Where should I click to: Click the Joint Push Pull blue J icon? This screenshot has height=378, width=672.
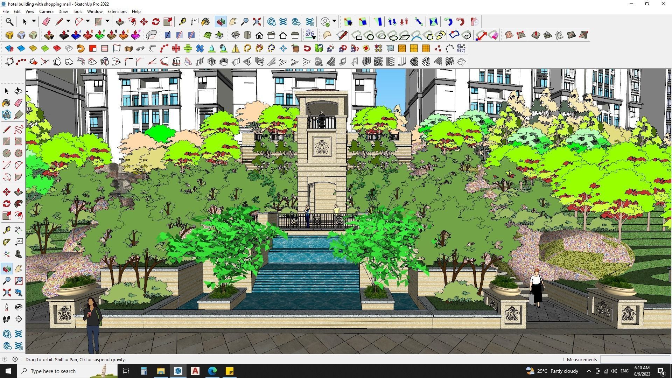(x=76, y=35)
